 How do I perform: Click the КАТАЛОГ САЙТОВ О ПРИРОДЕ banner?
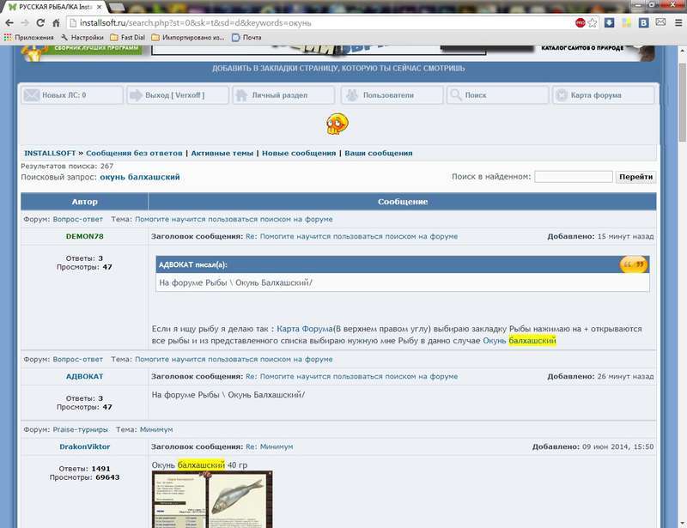(x=582, y=48)
